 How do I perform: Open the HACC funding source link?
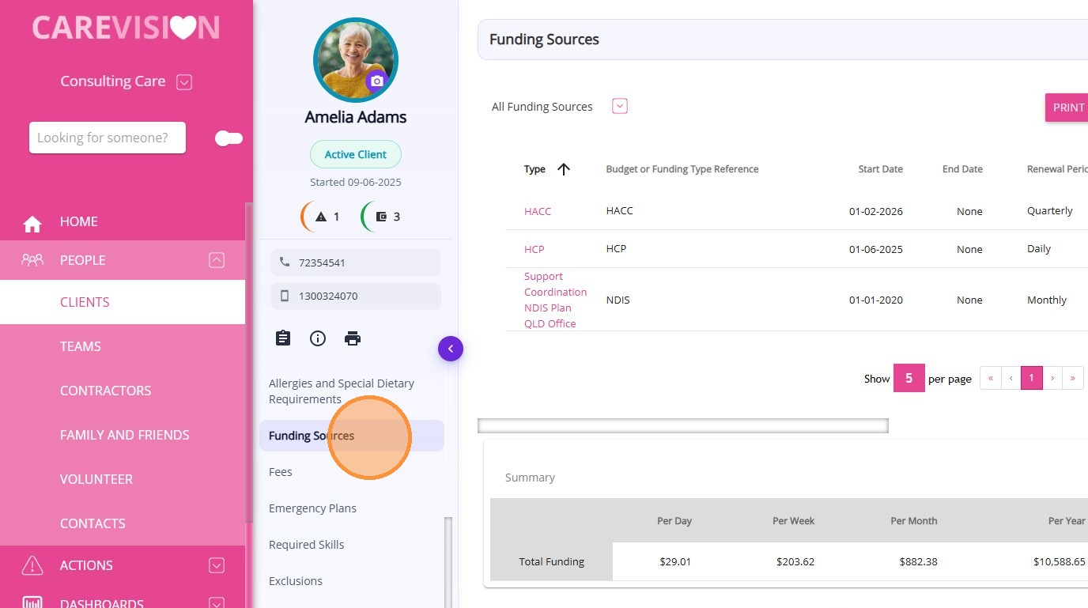tap(538, 211)
